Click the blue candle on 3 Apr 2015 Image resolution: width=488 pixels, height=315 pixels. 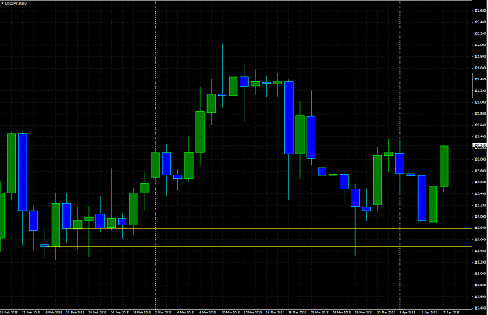422,198
